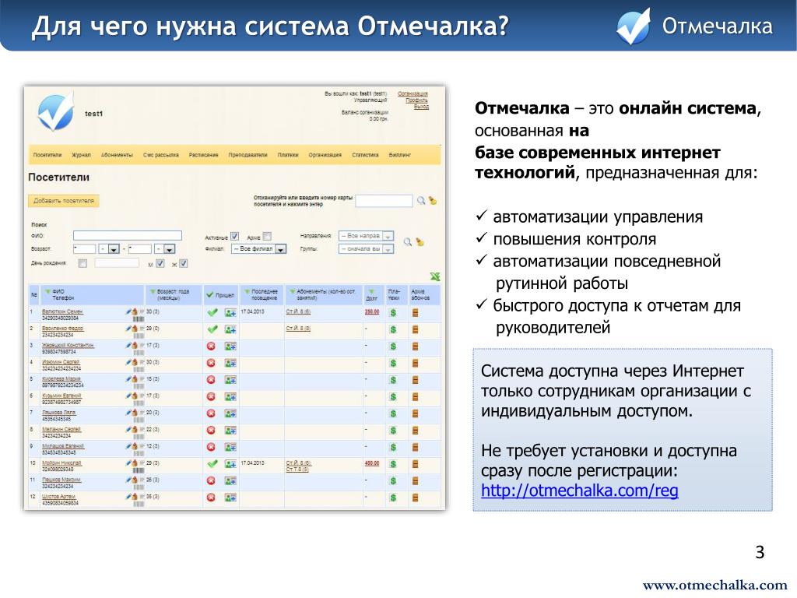Uncheck the Активные checkbox
This screenshot has width=797, height=598.
tap(234, 237)
